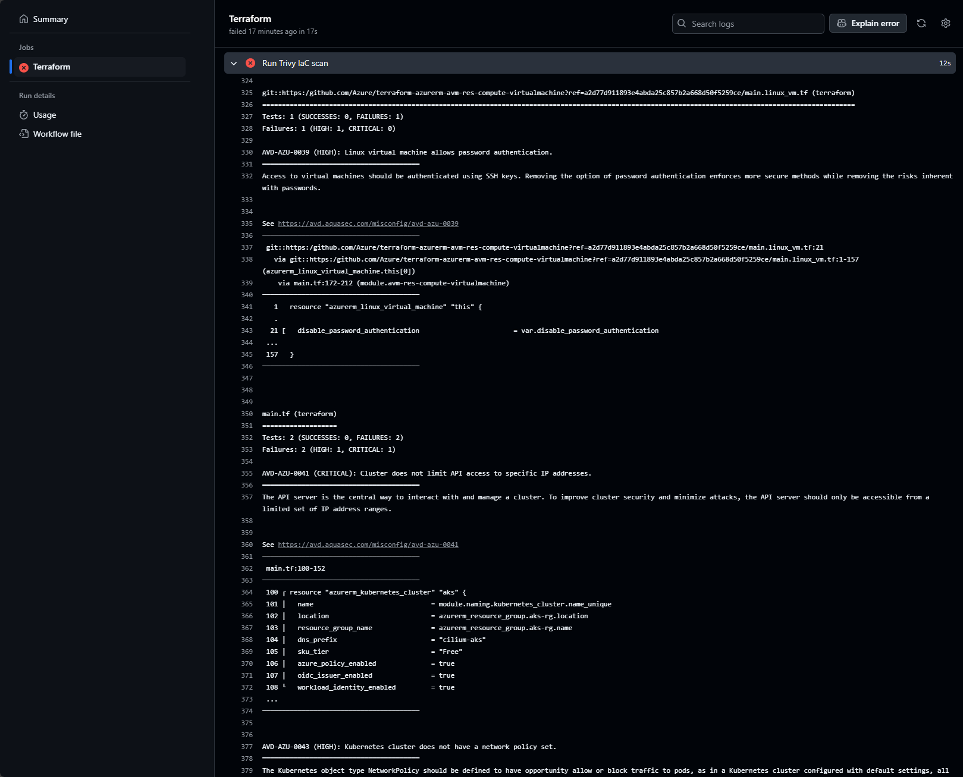Re-run jobs using the refresh icon

[921, 23]
